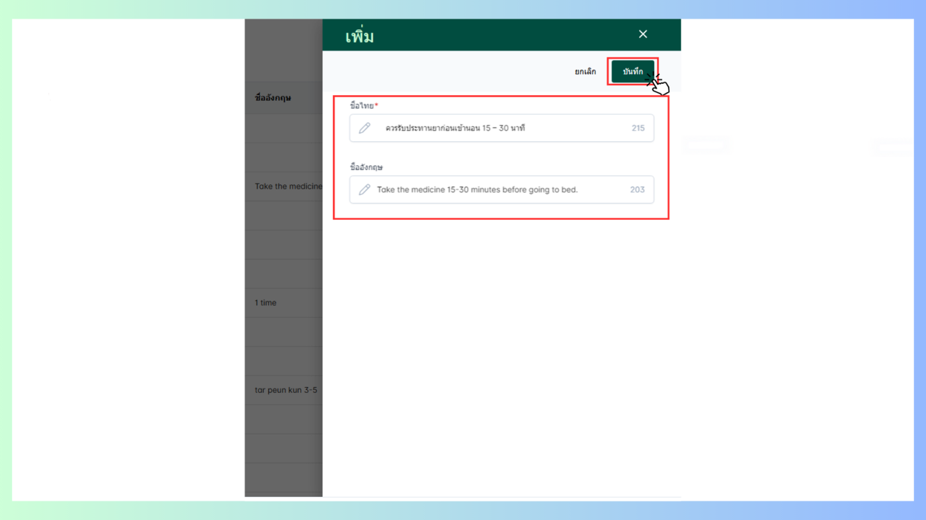The image size is (926, 520).
Task: Click the เพิ่ม title in the green header
Action: (360, 36)
